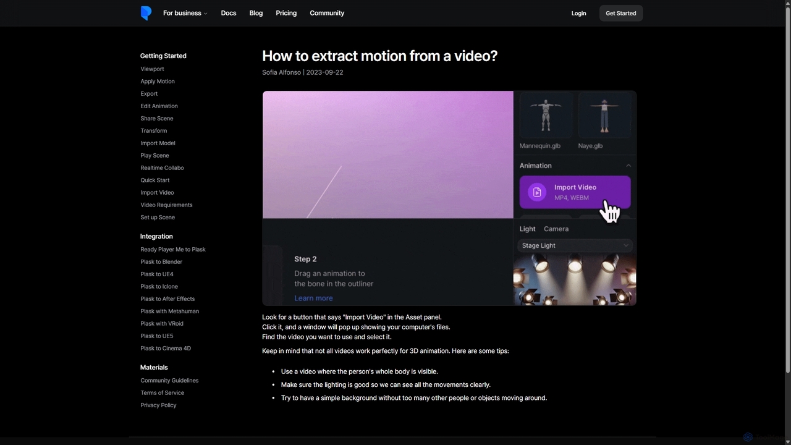Select the Naye.glb model thumbnail
Screen dimensions: 791x445
(604, 115)
